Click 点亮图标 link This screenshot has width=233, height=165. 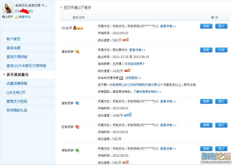[133, 78]
